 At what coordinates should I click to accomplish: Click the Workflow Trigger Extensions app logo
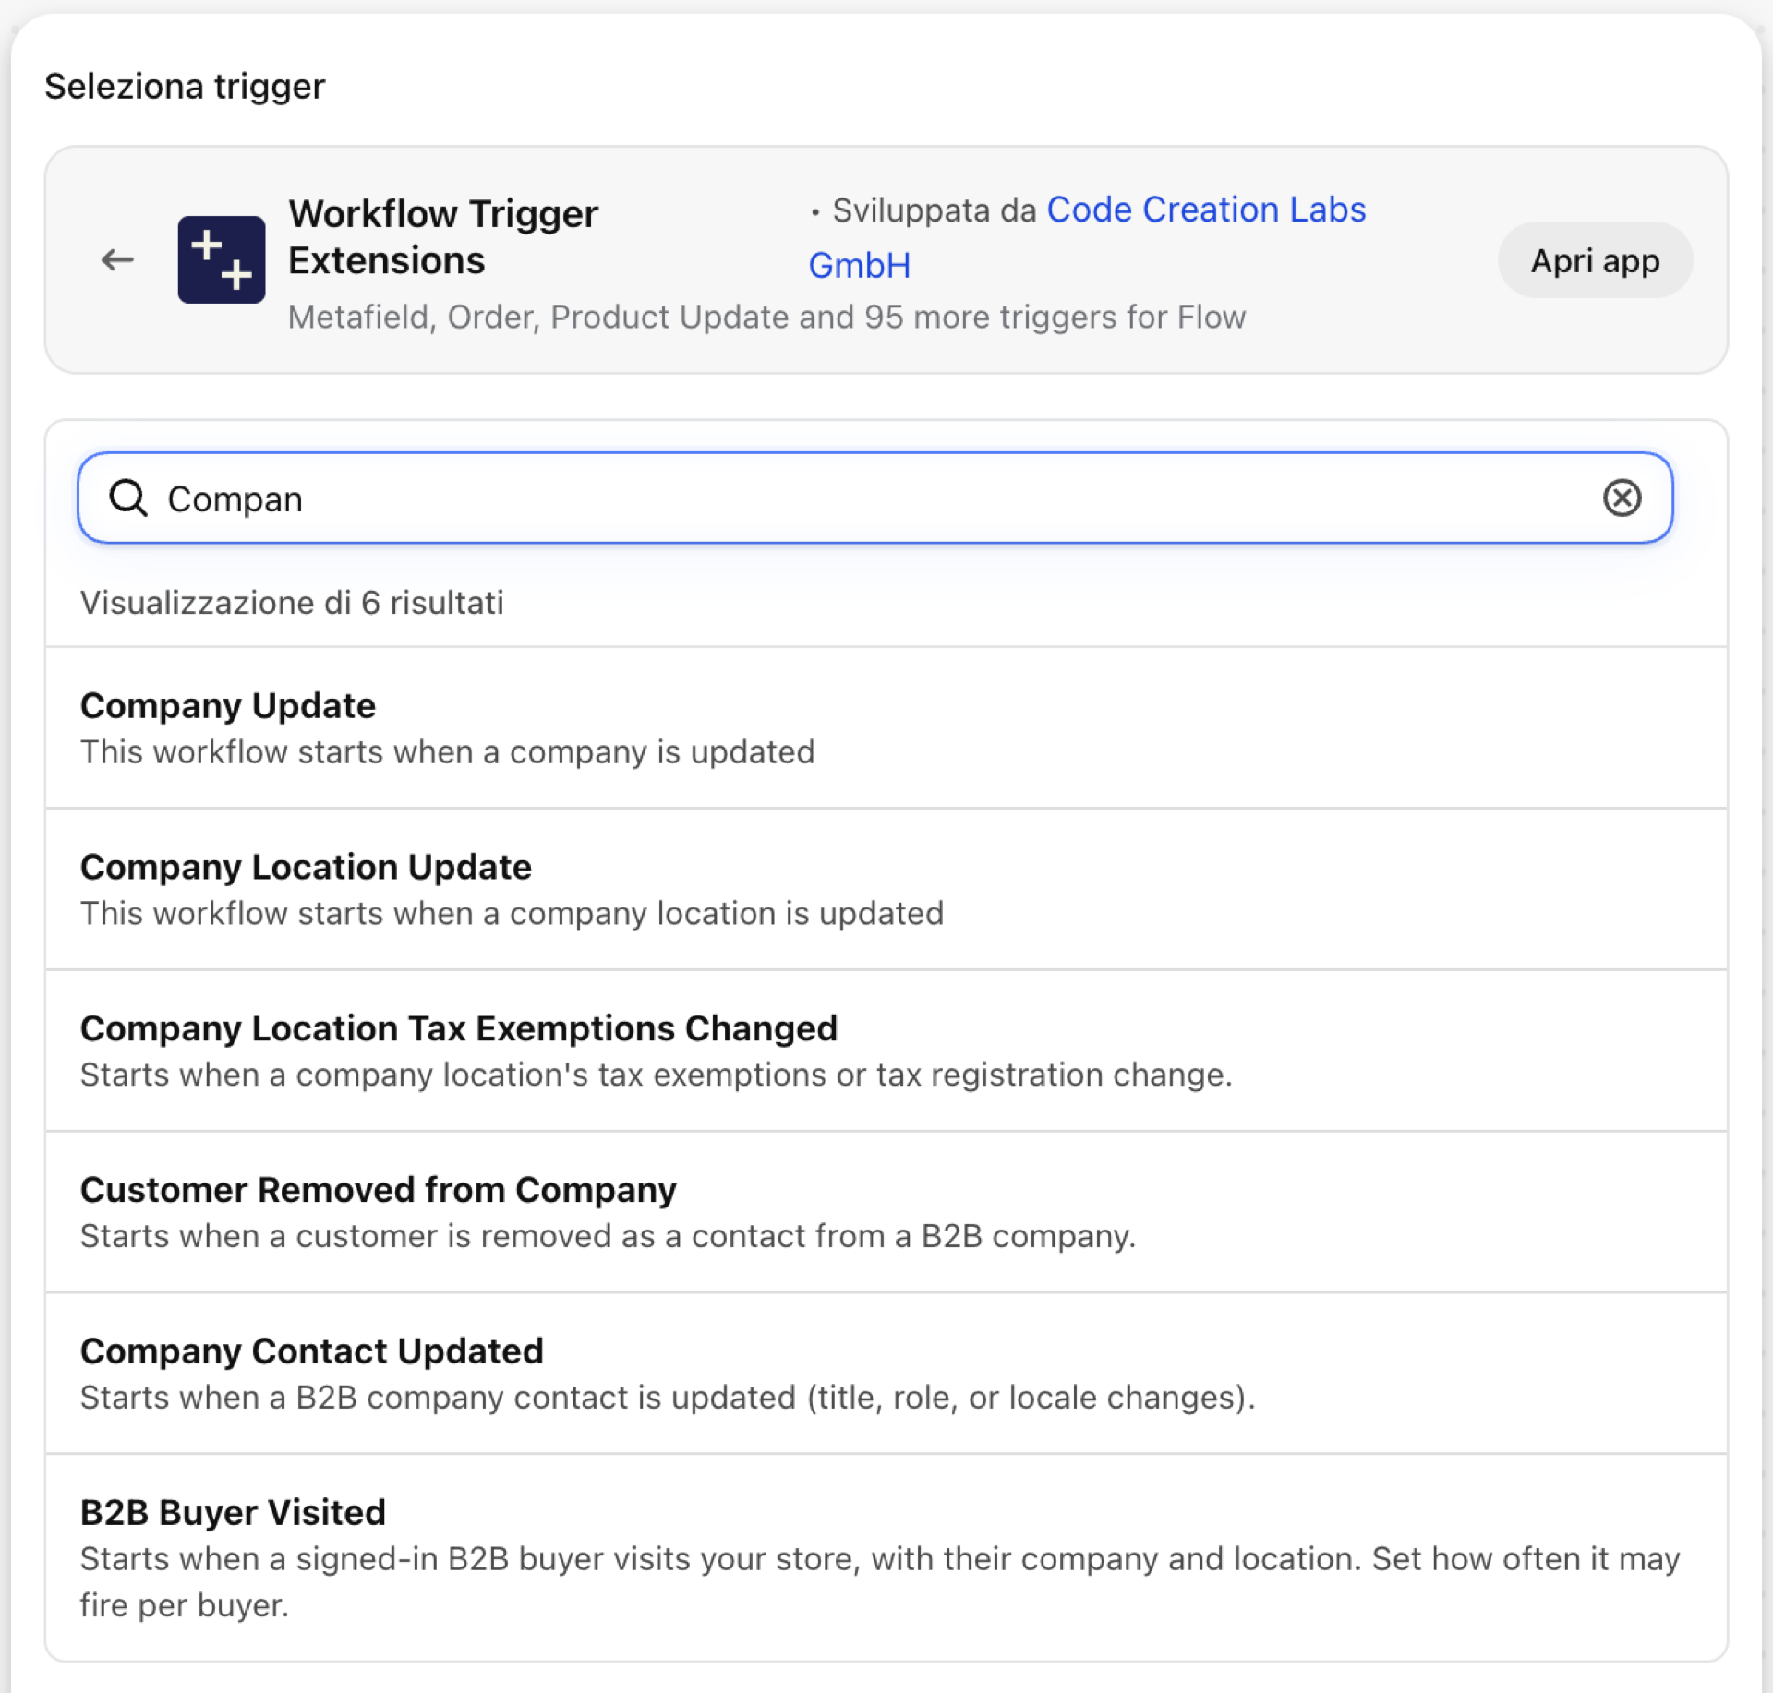coord(222,260)
